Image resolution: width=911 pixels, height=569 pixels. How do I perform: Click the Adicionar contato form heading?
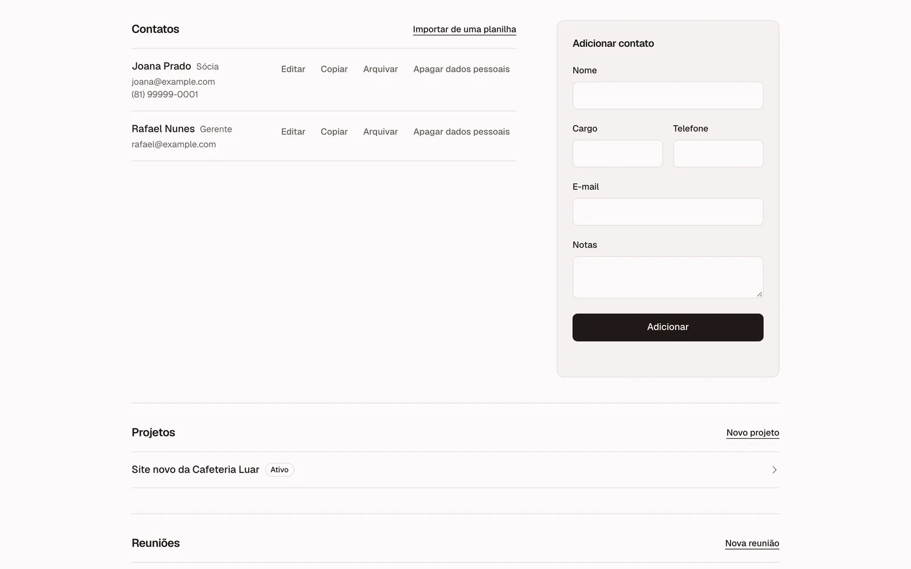coord(613,44)
